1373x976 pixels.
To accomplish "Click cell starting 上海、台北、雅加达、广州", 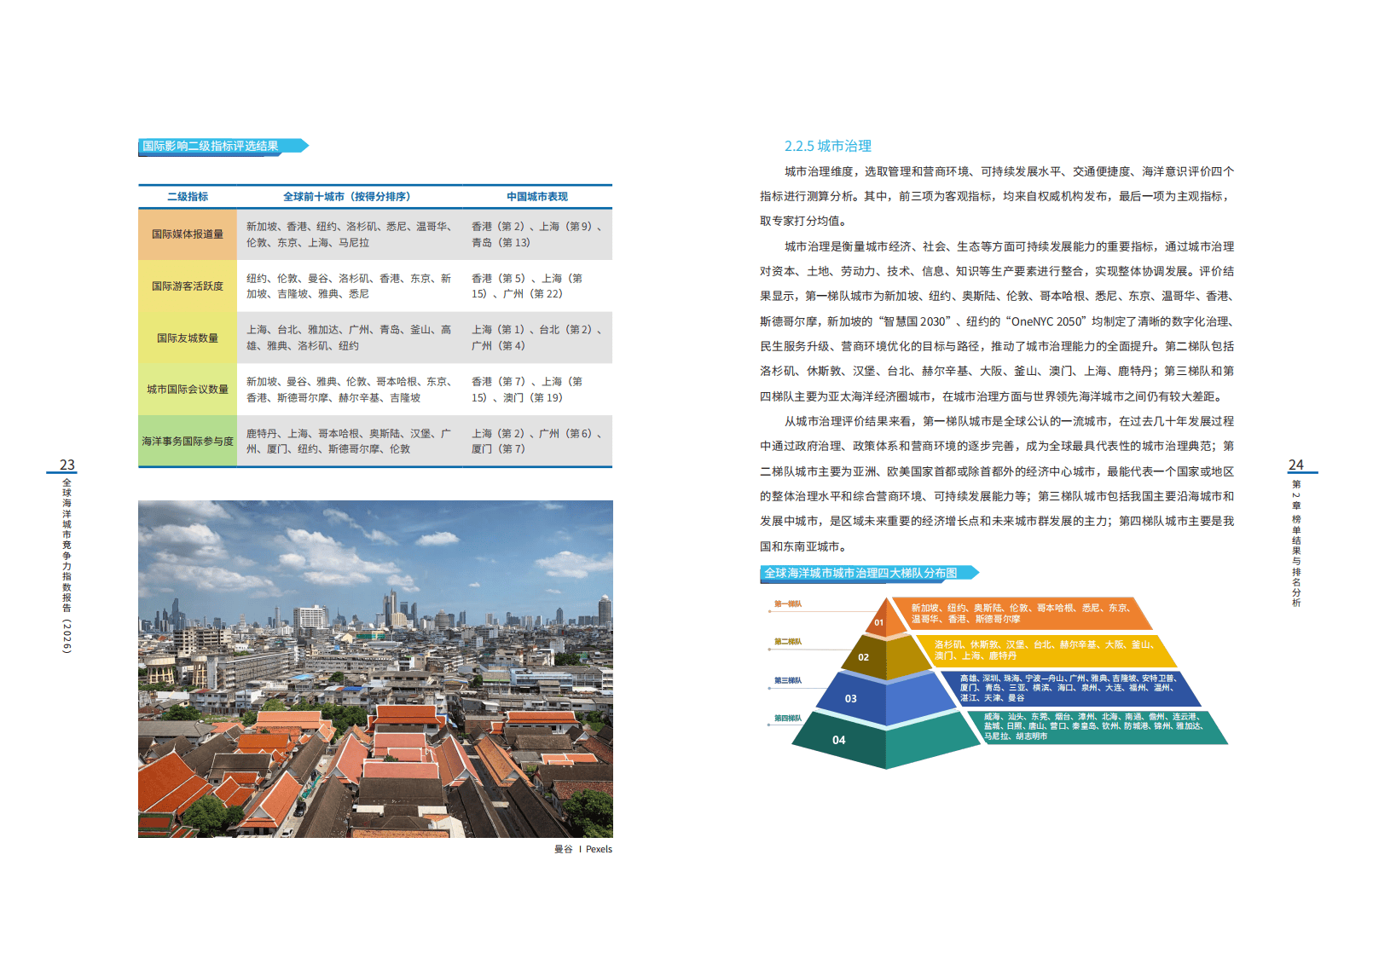I will tap(350, 338).
